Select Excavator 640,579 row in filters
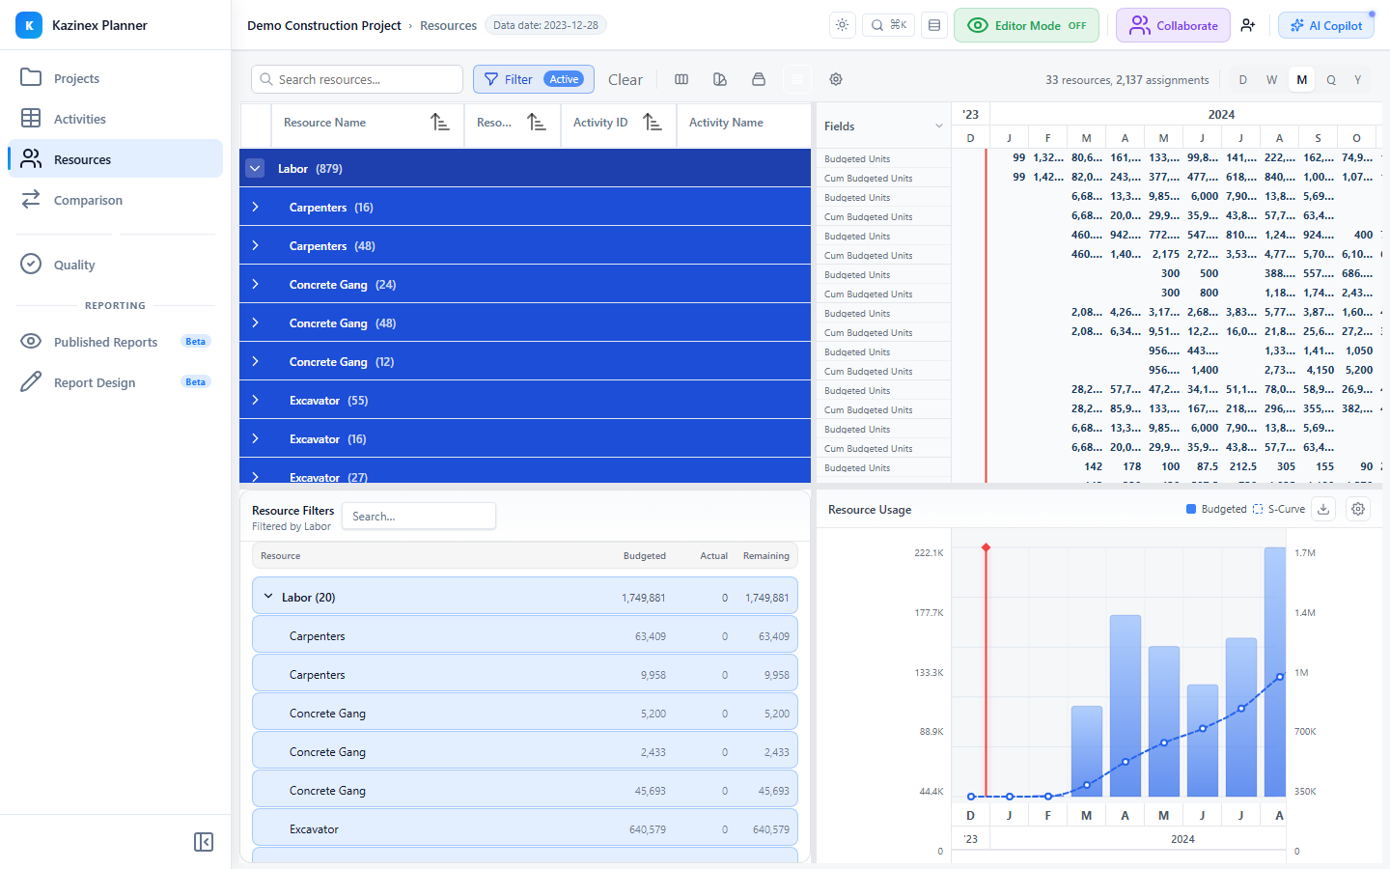 tap(525, 828)
